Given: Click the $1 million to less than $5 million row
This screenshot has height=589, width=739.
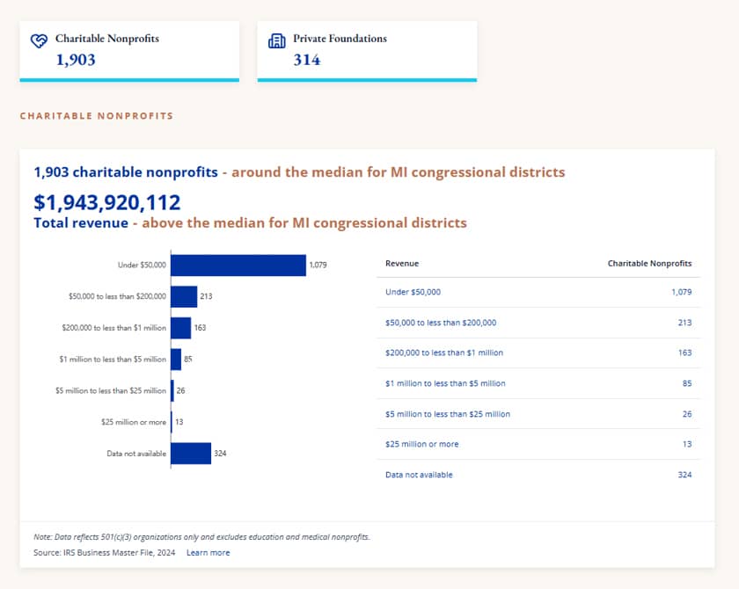Looking at the screenshot, I should click(538, 383).
